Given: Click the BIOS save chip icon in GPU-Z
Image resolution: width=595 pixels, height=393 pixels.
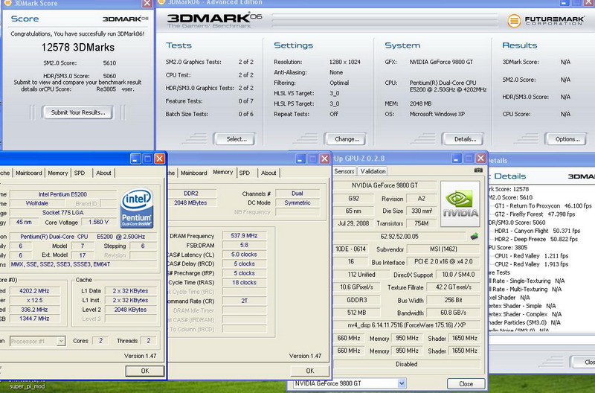Looking at the screenshot, I should (x=474, y=236).
